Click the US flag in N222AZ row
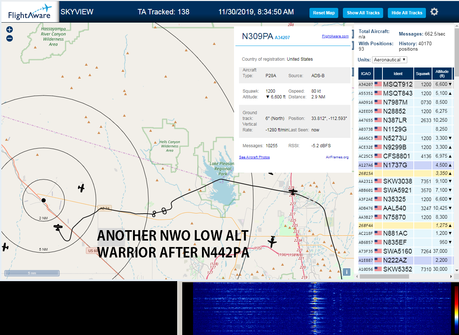 pyautogui.click(x=378, y=260)
